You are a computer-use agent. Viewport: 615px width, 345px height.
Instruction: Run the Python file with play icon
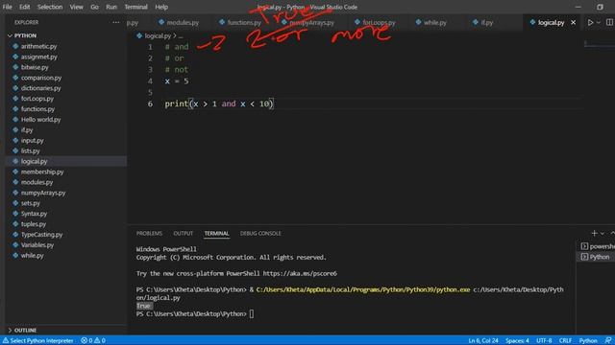[590, 23]
